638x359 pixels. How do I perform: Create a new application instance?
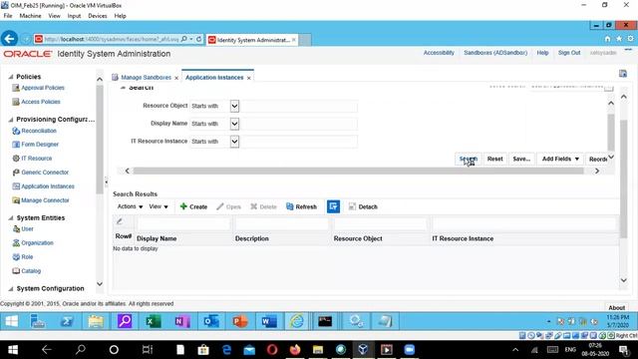click(193, 206)
